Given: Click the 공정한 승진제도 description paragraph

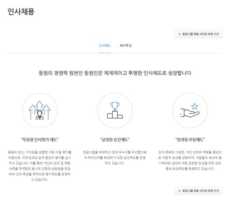Looking at the screenshot, I should tap(115, 158).
